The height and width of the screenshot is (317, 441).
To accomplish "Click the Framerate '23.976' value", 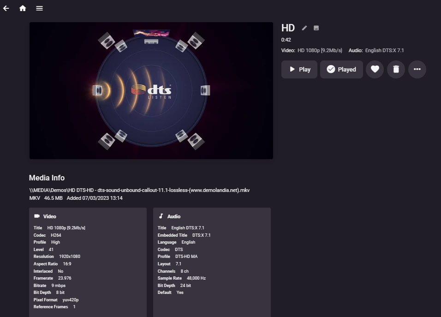I will 65,278.
